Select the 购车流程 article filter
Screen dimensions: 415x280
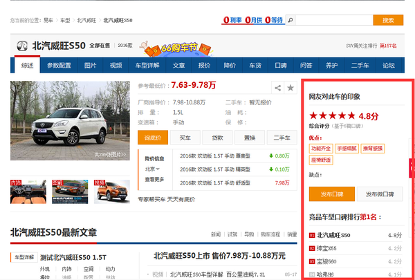pyautogui.click(x=270, y=234)
